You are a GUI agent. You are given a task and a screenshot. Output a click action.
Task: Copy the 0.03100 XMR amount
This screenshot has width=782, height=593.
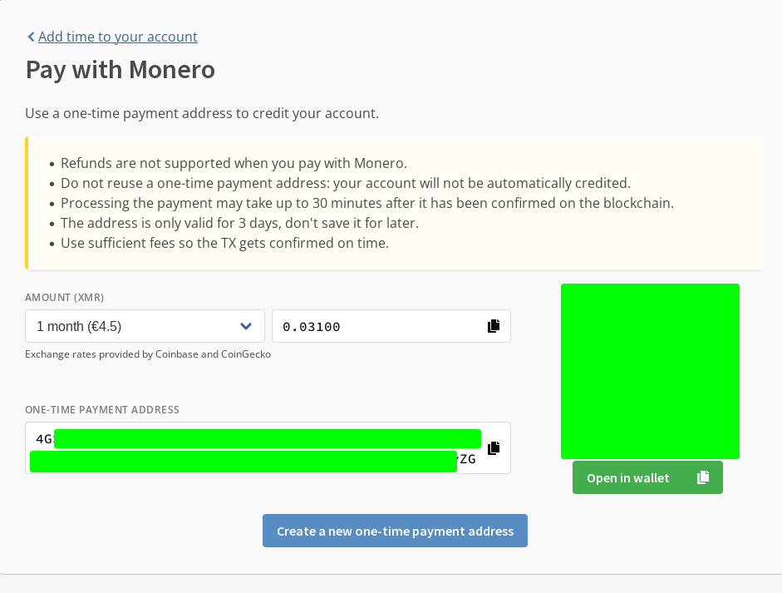click(x=494, y=326)
